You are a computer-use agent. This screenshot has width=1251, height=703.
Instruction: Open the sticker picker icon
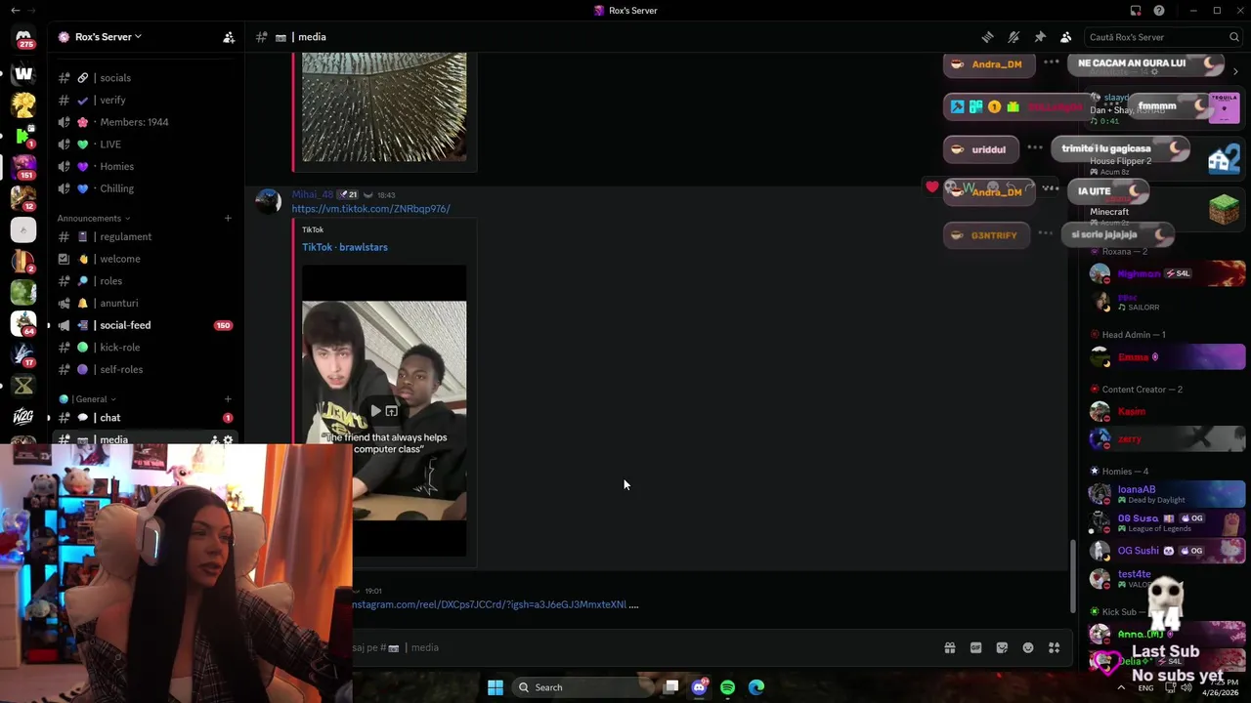(x=1002, y=647)
